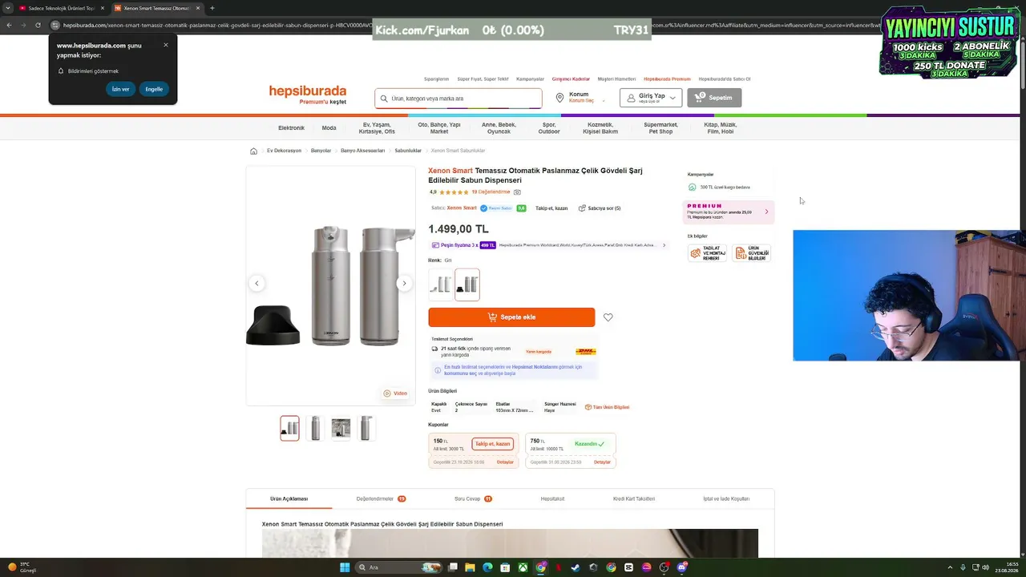
Task: Go back in the browser
Action: click(x=9, y=25)
